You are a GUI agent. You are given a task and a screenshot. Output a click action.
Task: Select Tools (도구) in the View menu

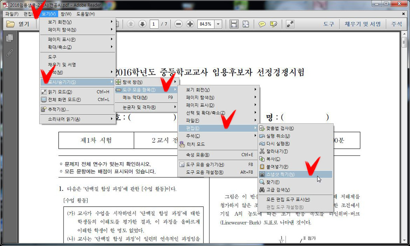click(x=78, y=57)
